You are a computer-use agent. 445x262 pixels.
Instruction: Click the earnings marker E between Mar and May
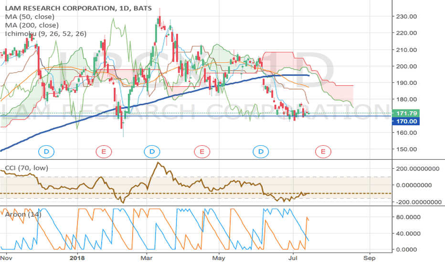coord(202,151)
